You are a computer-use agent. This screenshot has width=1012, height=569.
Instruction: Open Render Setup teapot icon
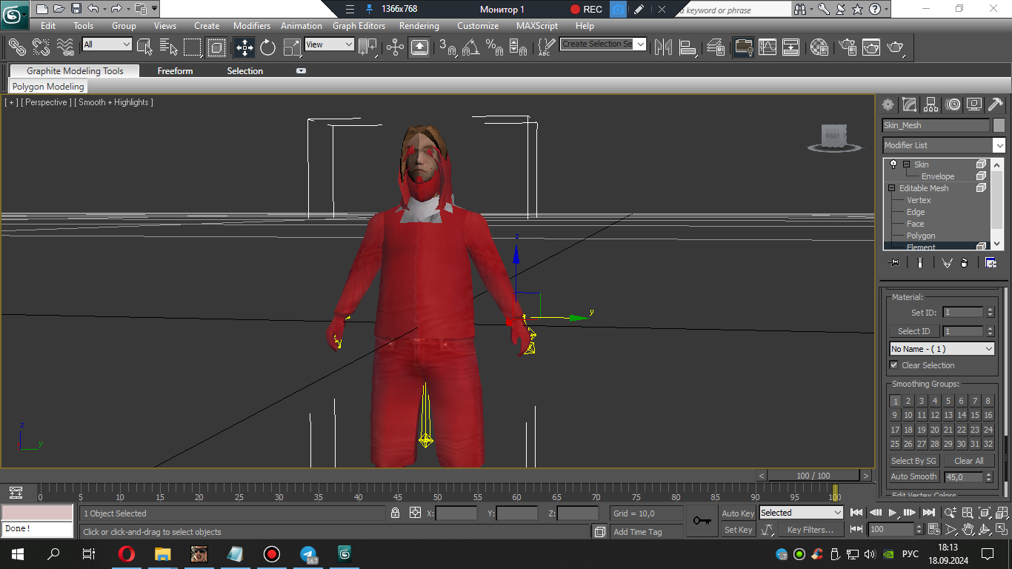coord(848,47)
